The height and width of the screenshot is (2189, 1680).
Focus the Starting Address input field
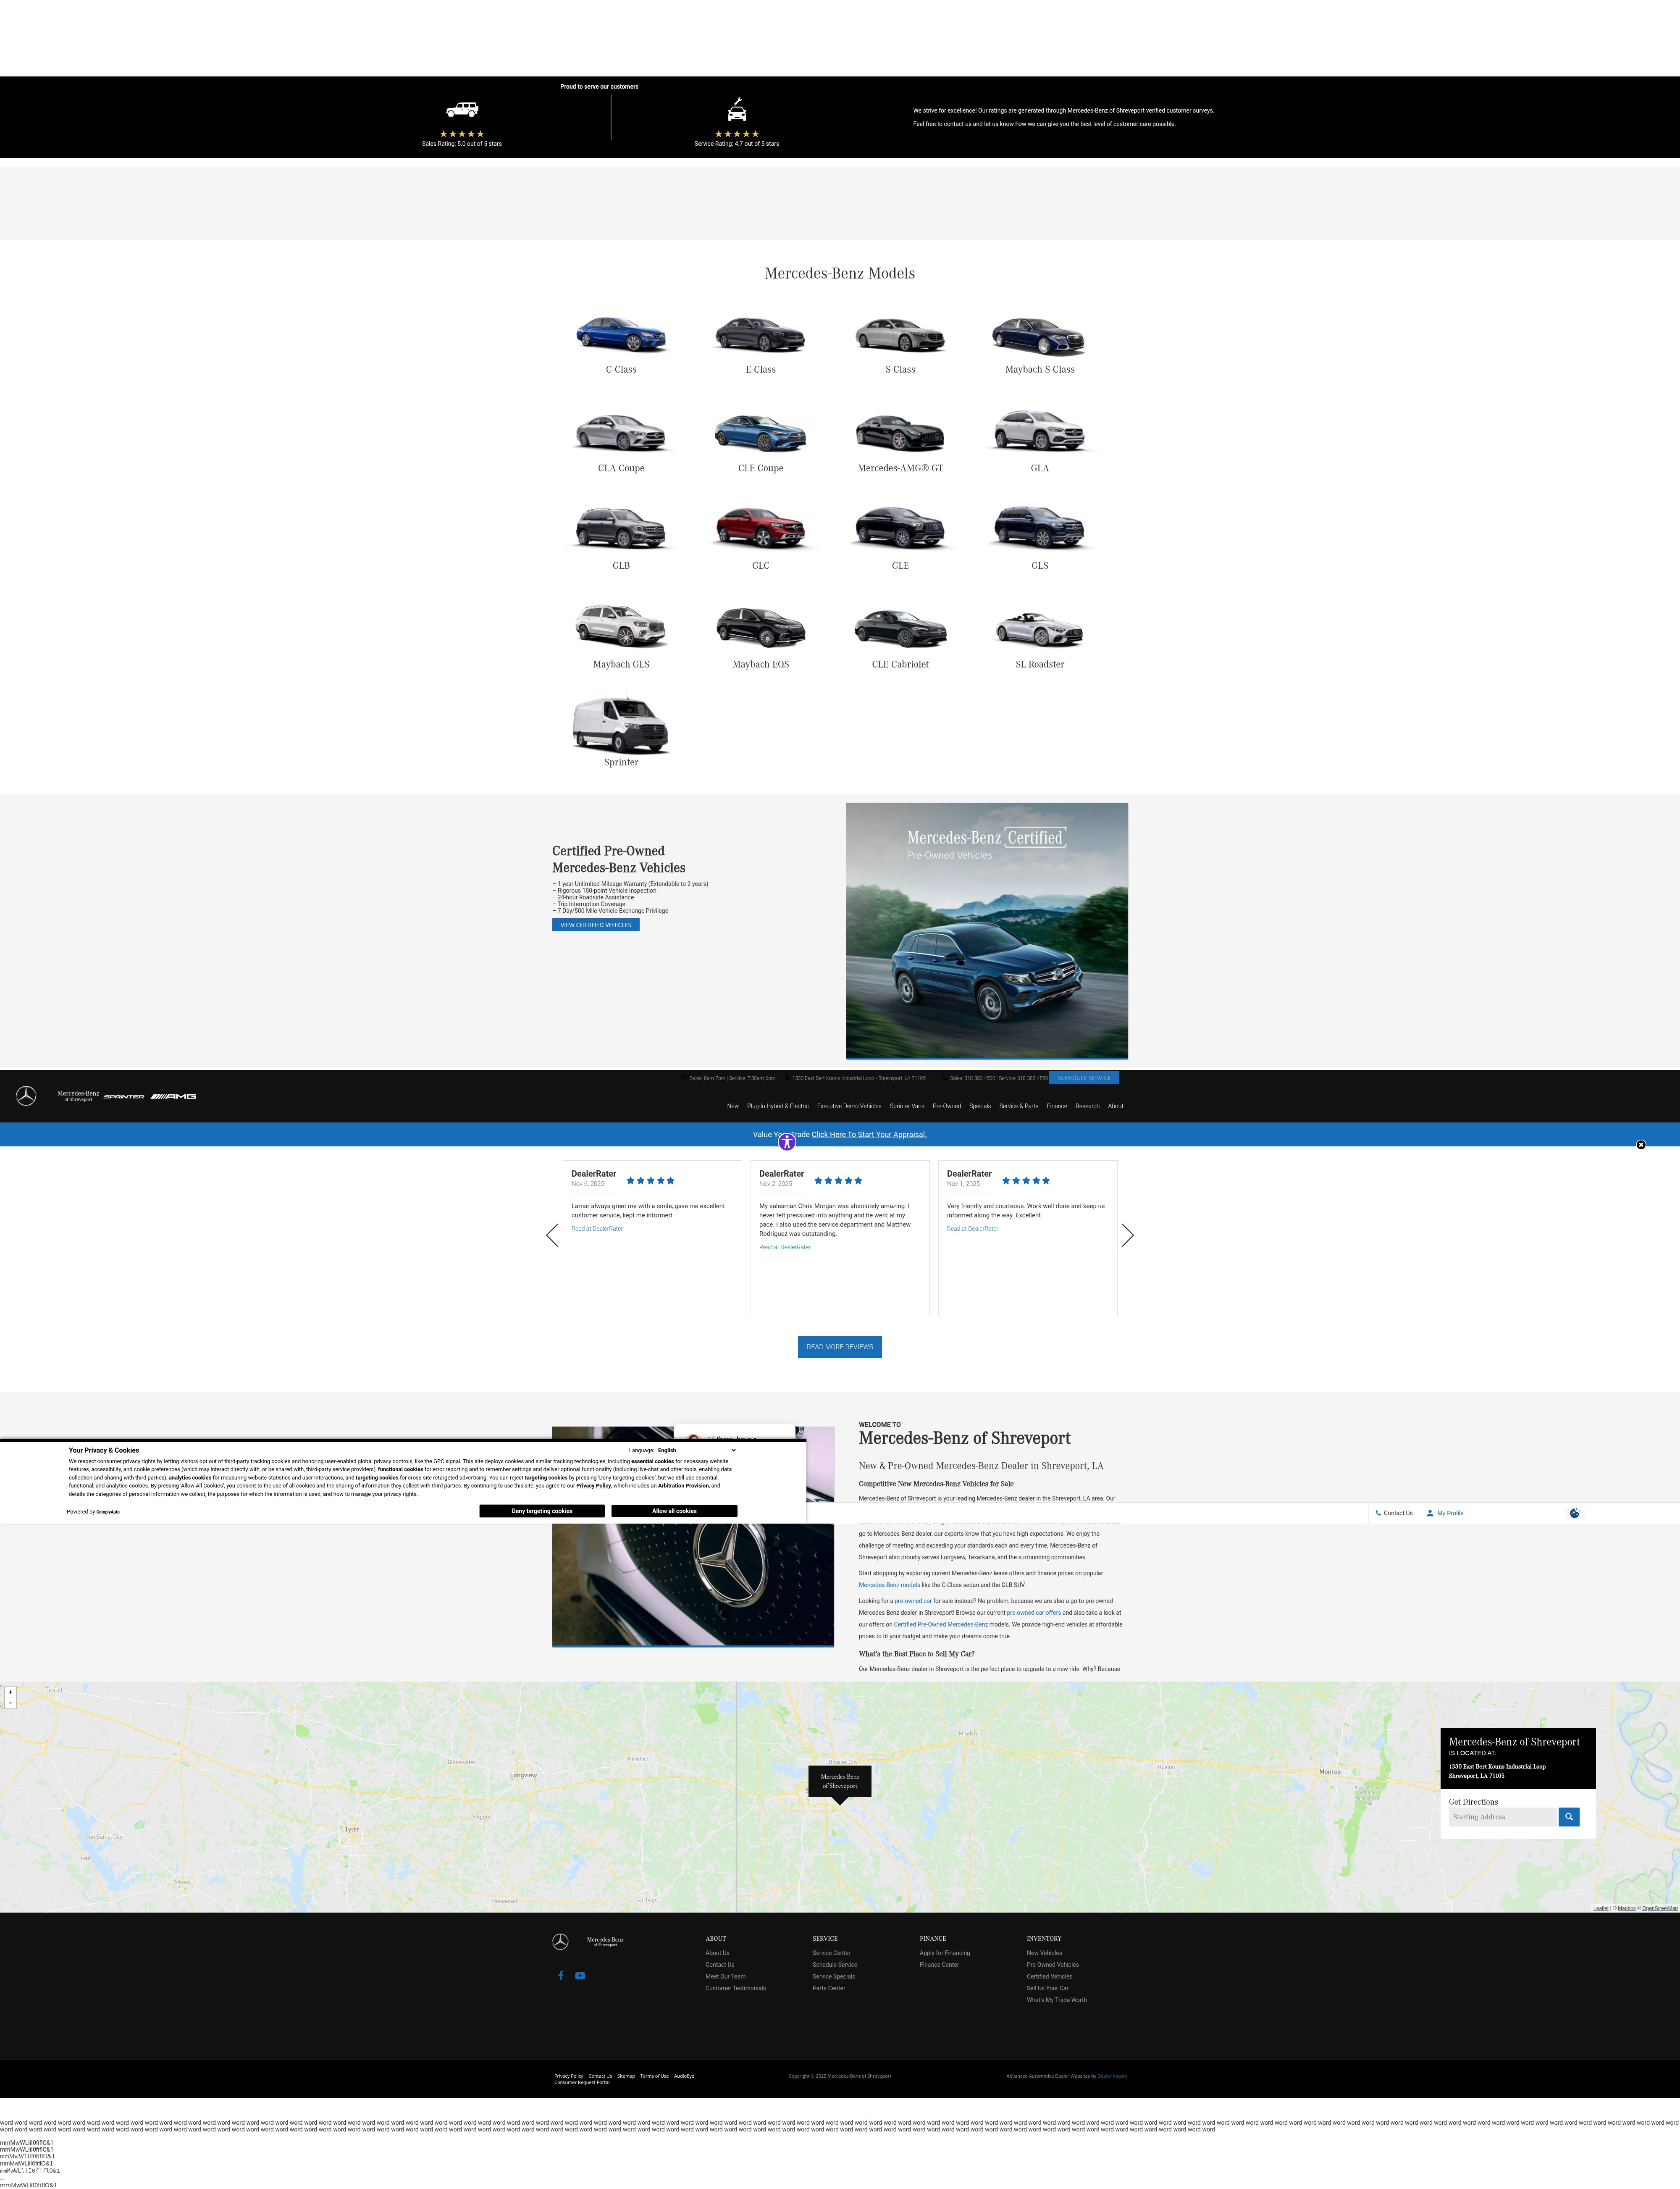(1504, 1817)
